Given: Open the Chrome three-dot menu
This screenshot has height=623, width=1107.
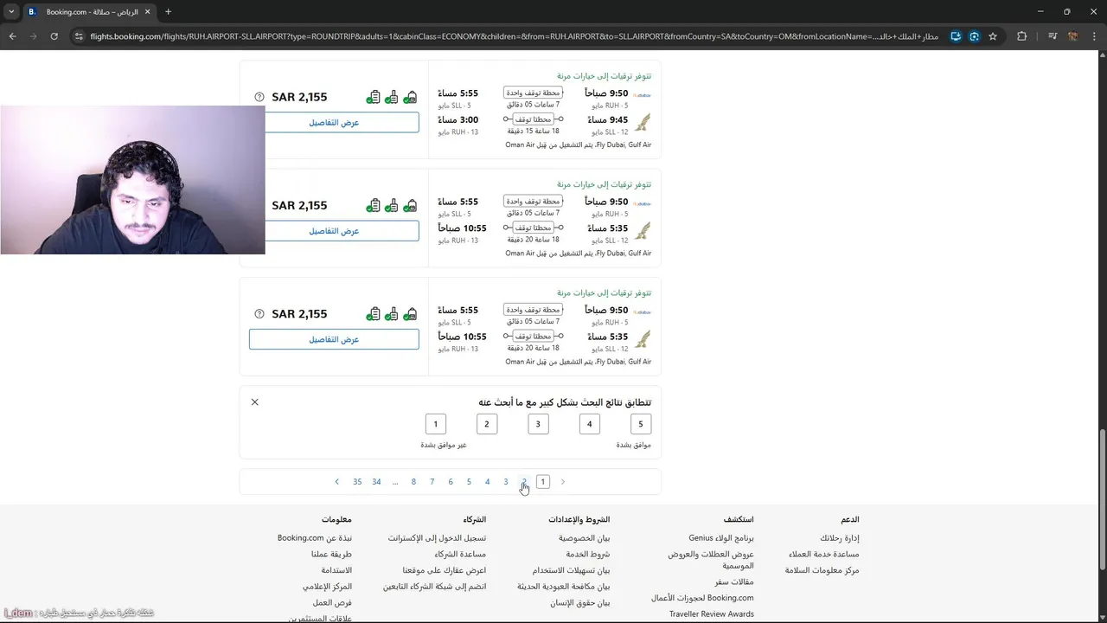Looking at the screenshot, I should (1094, 36).
